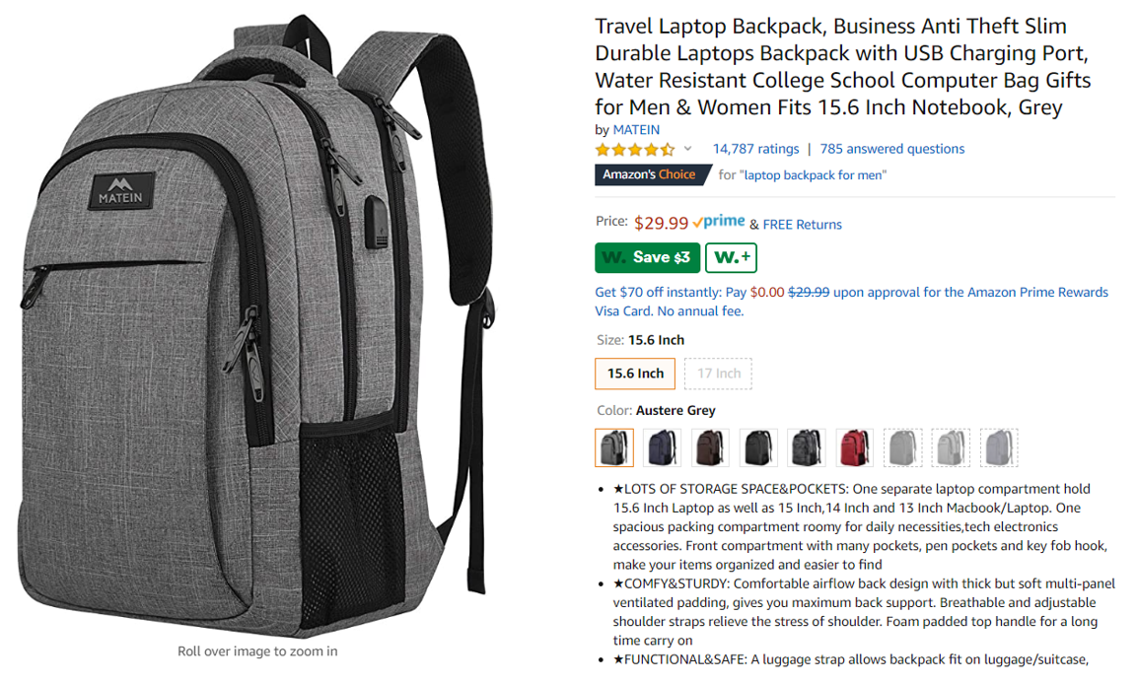Viewport: 1138px width, 684px height.
Task: Open the 785 answered questions link
Action: [x=892, y=149]
